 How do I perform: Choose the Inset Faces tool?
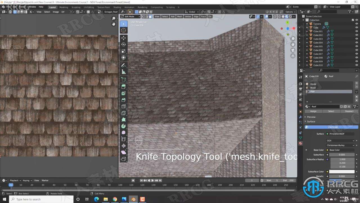tap(123, 93)
